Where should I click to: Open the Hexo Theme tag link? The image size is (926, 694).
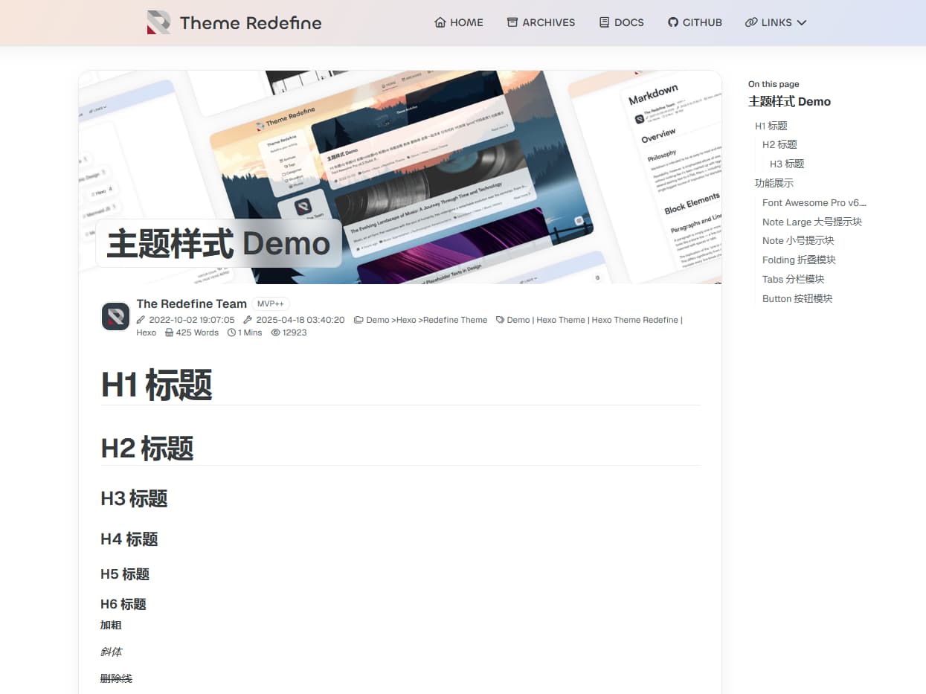561,319
